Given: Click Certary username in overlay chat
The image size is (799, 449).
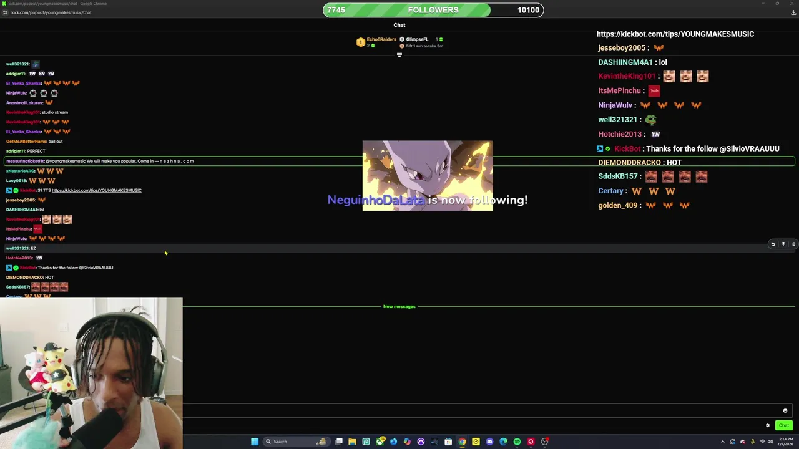Looking at the screenshot, I should pyautogui.click(x=610, y=191).
